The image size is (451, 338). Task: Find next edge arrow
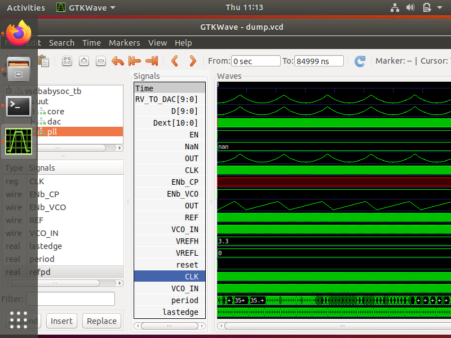[x=193, y=61]
